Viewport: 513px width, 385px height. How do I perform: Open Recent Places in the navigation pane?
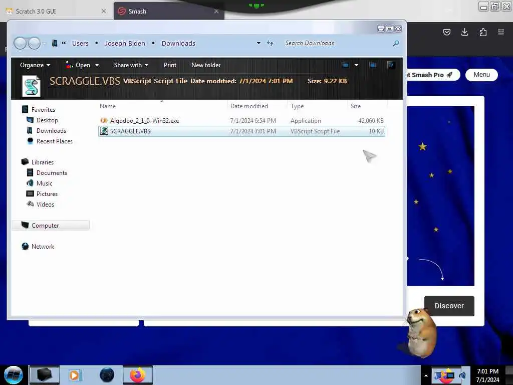[x=54, y=141]
